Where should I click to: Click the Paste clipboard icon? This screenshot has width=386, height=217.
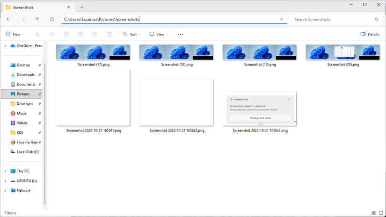click(x=66, y=34)
